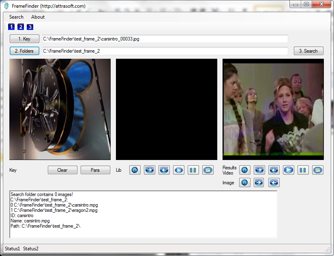The width and height of the screenshot is (334, 256).
Task: Open parameters with Para button
Action: pyautogui.click(x=95, y=170)
